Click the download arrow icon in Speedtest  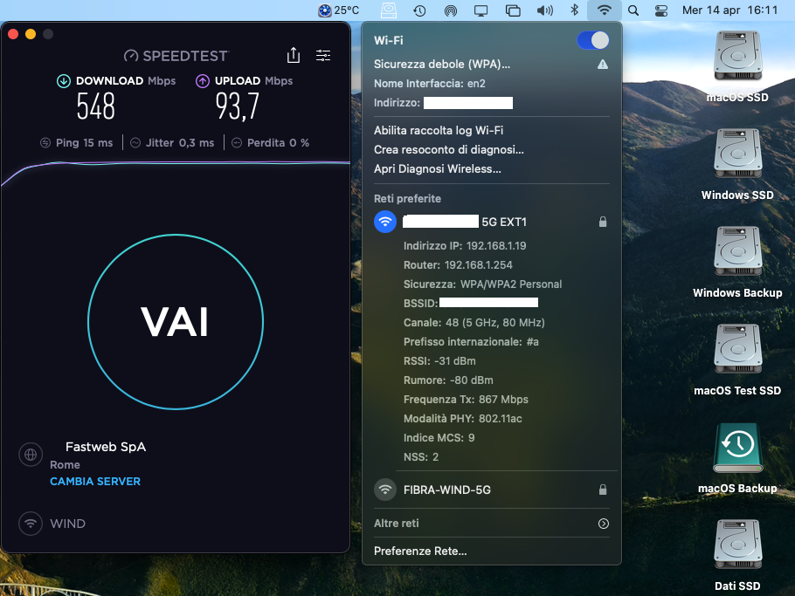[64, 81]
